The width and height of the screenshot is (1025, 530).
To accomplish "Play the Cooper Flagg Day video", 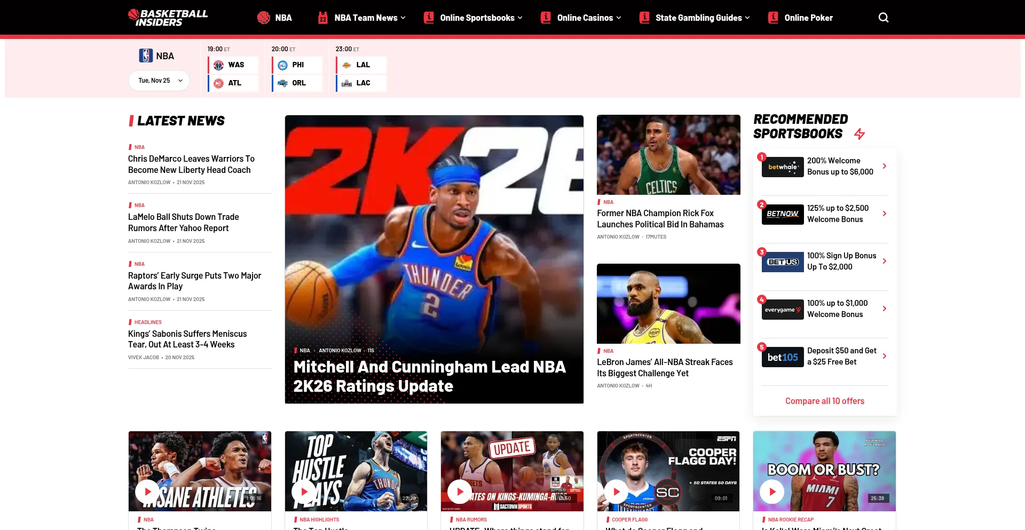I will click(616, 492).
